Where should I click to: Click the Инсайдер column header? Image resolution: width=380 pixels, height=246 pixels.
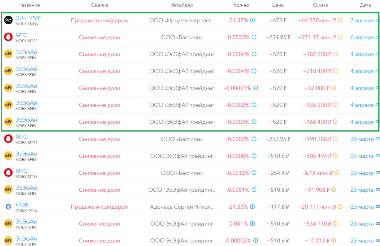click(182, 5)
